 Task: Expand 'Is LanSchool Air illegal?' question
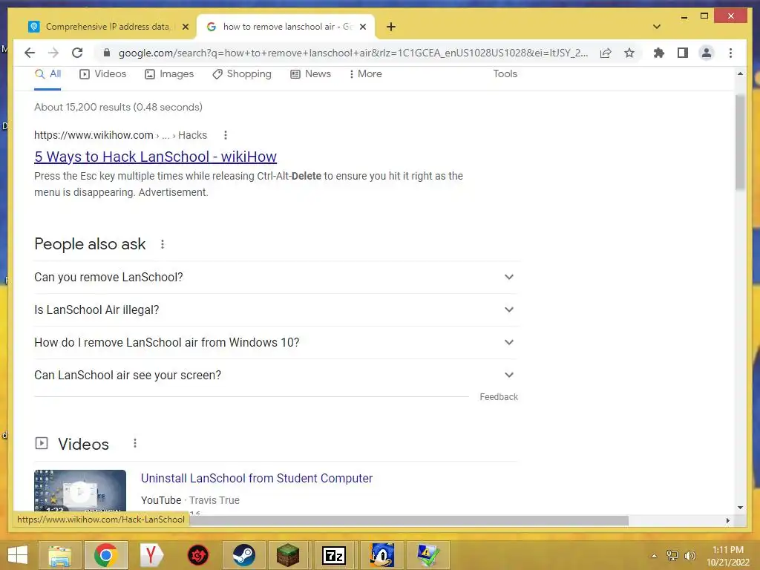(275, 309)
